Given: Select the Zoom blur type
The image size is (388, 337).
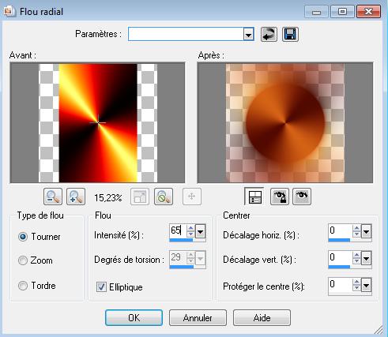Looking at the screenshot, I should (x=23, y=260).
